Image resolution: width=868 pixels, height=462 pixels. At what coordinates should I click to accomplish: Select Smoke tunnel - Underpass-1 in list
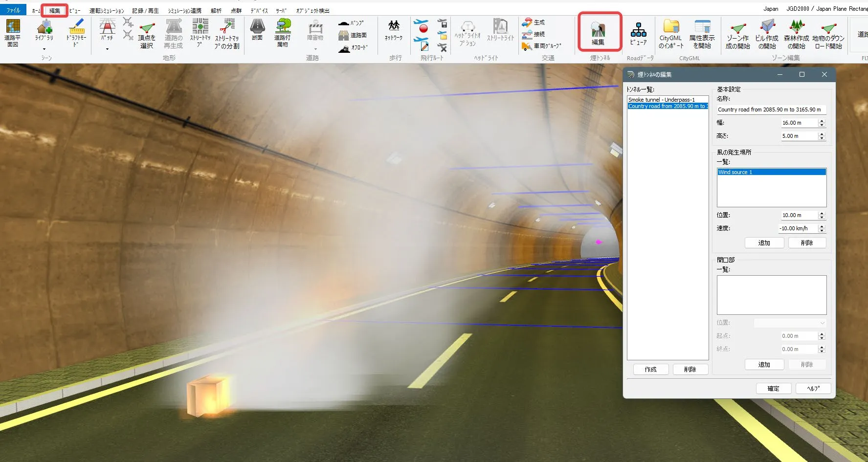click(661, 100)
